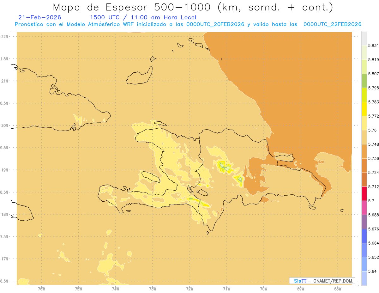Pick the colorbar swatch between 5.76 and 5.772

pyautogui.click(x=364, y=123)
